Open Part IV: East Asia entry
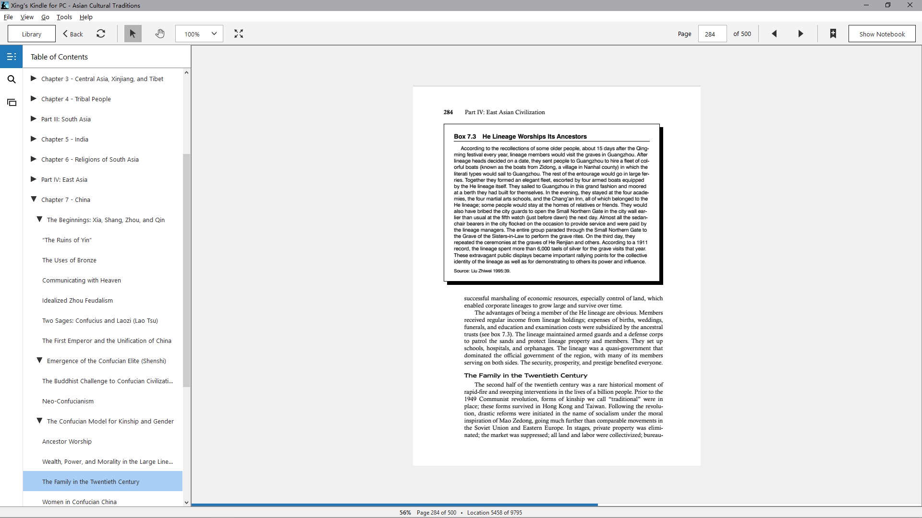The height and width of the screenshot is (518, 922). tap(64, 179)
